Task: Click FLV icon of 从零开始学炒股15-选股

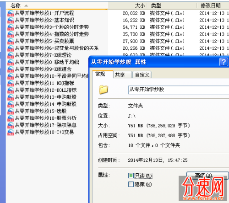Action: tap(11, 112)
